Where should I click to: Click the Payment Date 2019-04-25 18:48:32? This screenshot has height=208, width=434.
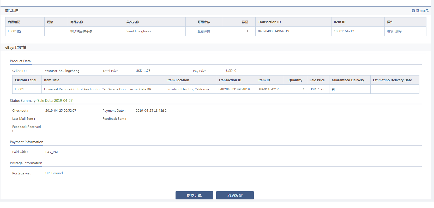tap(151, 111)
